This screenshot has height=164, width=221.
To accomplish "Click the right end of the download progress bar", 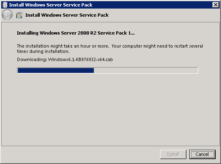I will tap(197, 70).
